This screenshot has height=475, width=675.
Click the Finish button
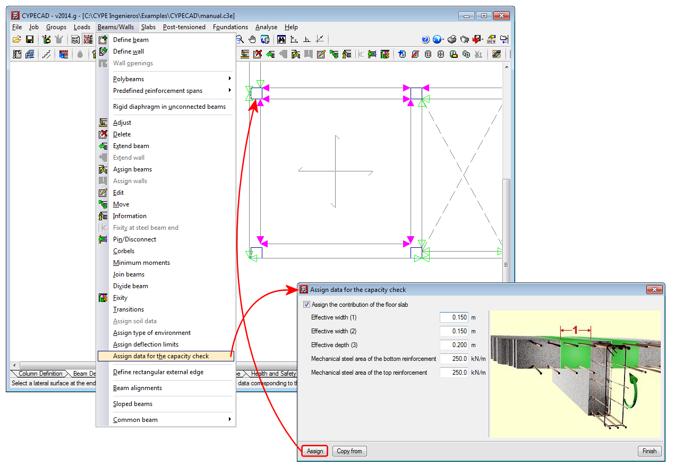650,451
